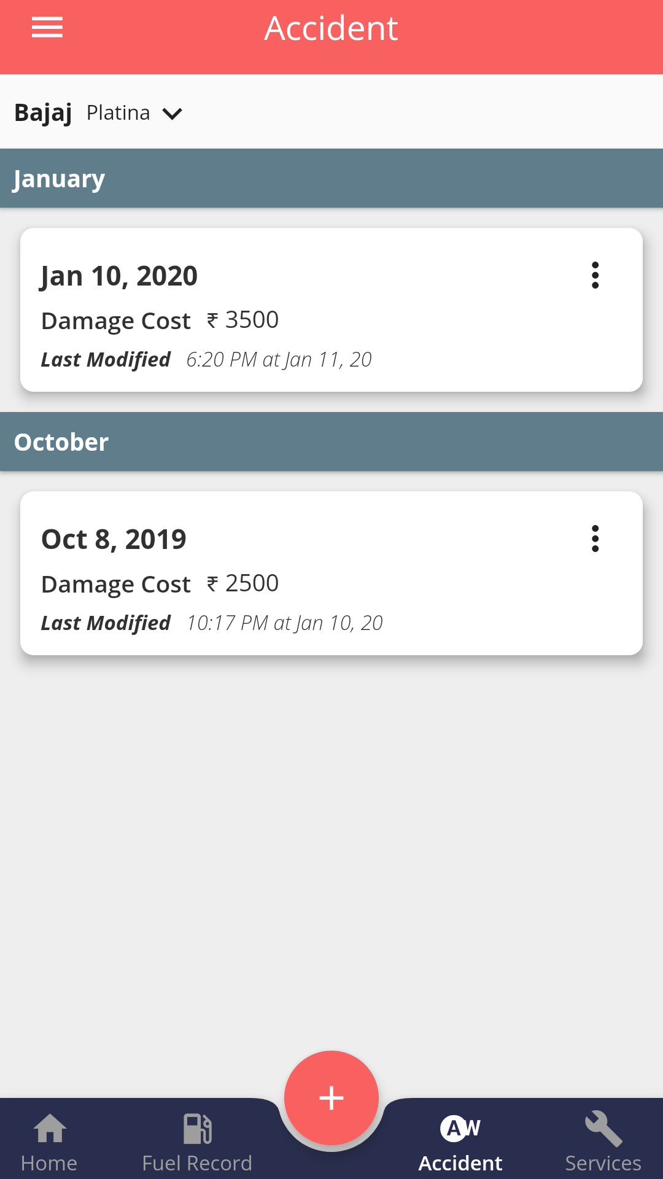The height and width of the screenshot is (1179, 663).
Task: Open the hamburger navigation menu
Action: (x=47, y=28)
